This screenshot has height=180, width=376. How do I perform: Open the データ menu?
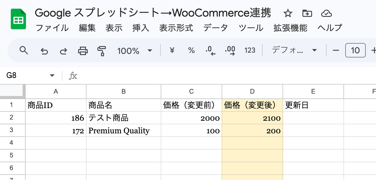tap(216, 28)
